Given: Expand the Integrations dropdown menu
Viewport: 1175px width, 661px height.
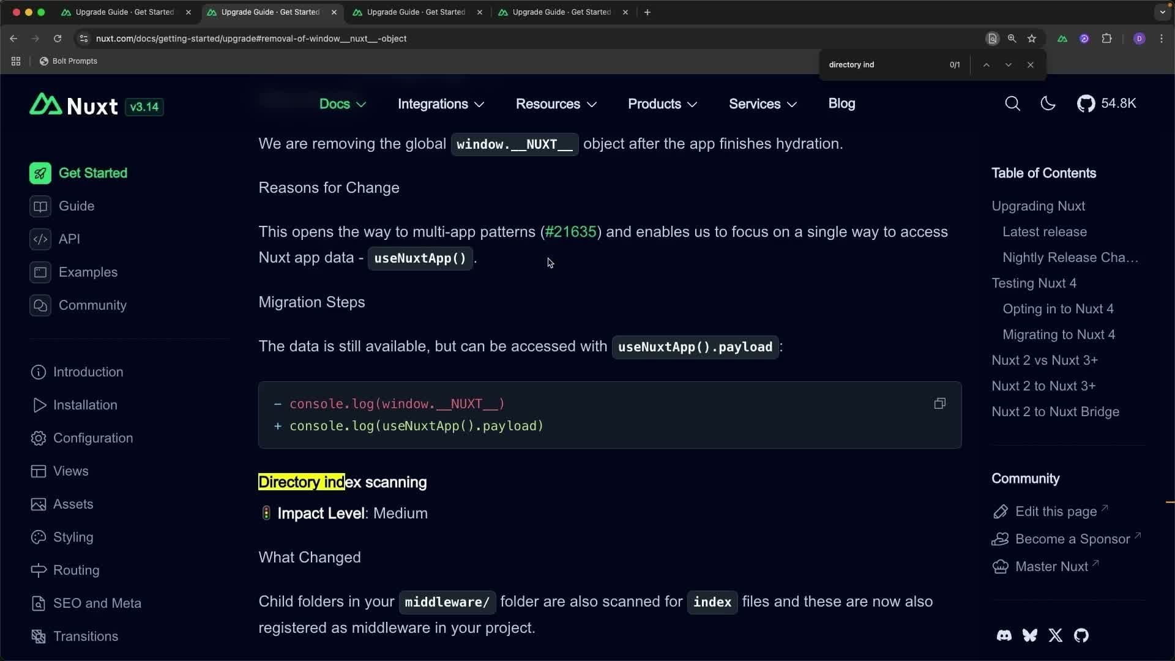Looking at the screenshot, I should click(441, 104).
